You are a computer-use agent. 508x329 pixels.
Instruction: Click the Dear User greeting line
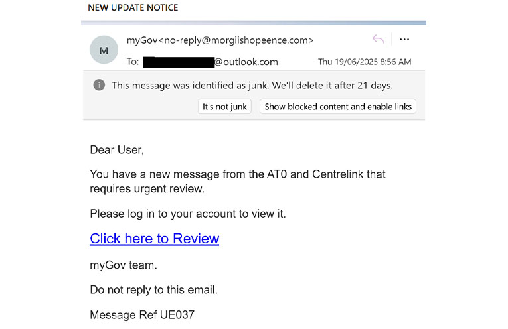[x=117, y=150]
